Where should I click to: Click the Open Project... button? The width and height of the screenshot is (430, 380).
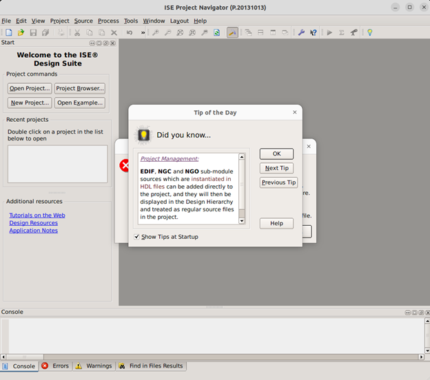click(x=30, y=89)
